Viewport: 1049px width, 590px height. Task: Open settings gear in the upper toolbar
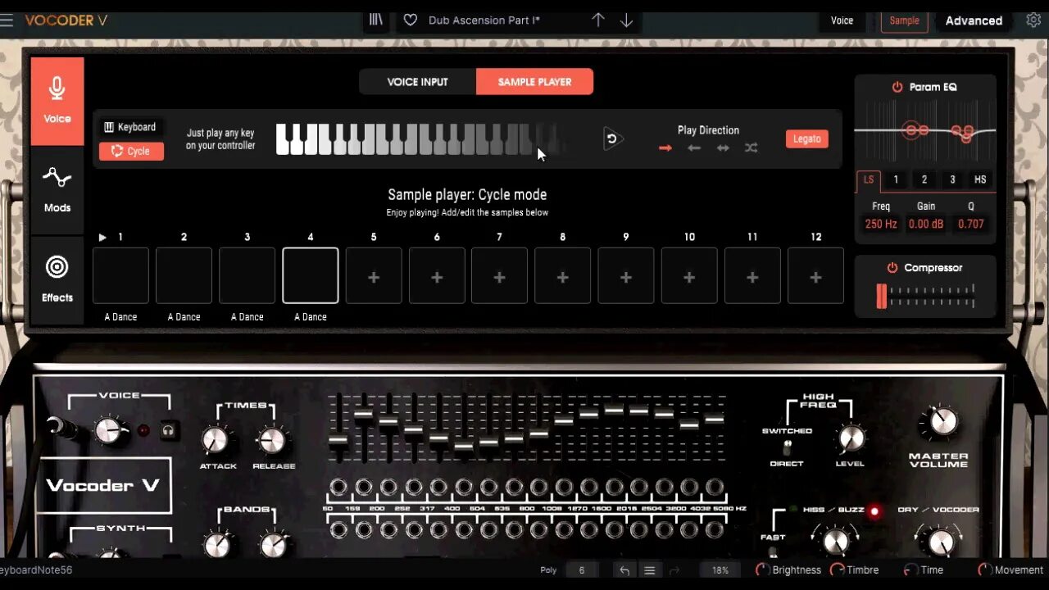[1033, 20]
